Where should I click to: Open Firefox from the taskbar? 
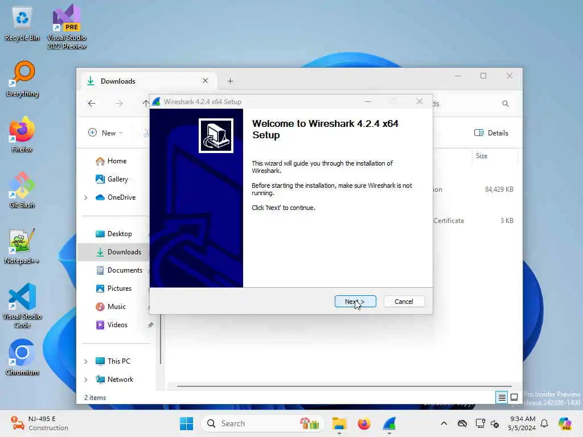[364, 423]
